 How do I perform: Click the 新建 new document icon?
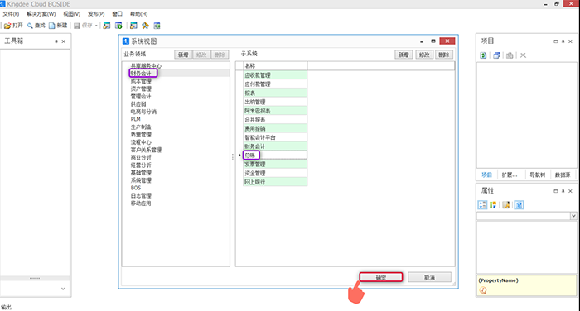51,26
